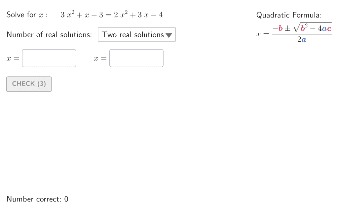The height and width of the screenshot is (213, 341).
Task: Click the blue a inside the square root
Action: [324, 29]
